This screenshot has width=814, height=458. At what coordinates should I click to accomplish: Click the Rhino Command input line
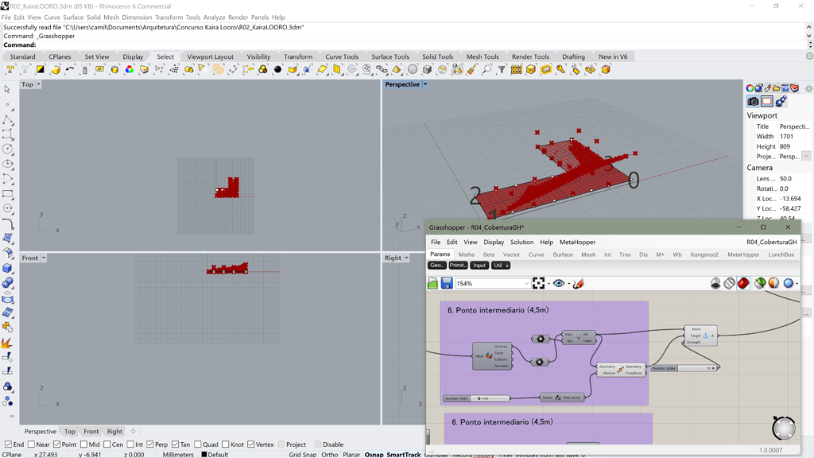(x=403, y=45)
